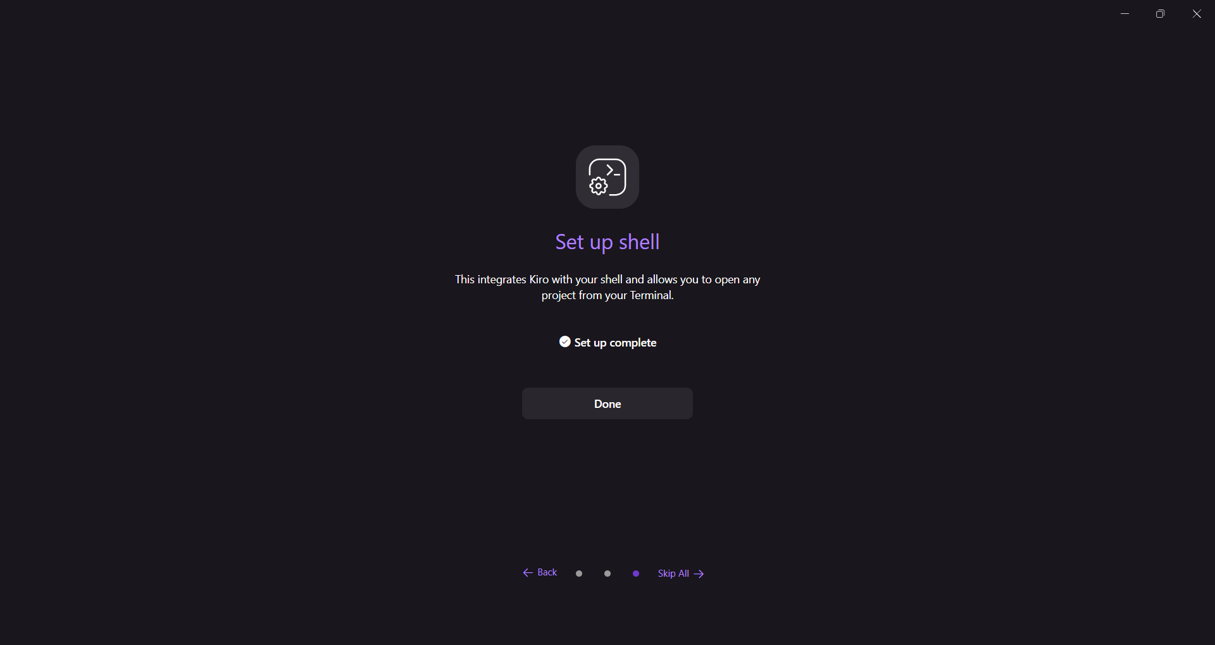Click the left arrow beside Back

coord(528,573)
